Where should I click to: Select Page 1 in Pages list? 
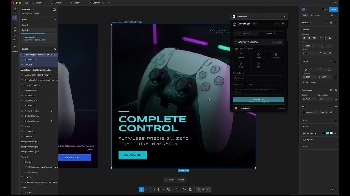pos(38,25)
